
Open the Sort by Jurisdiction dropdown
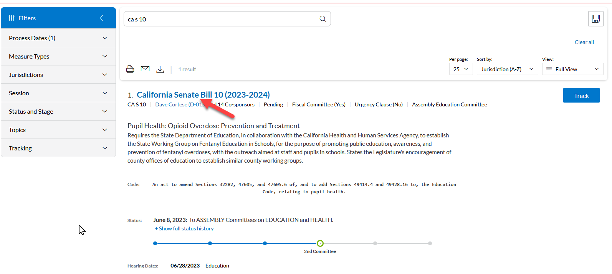point(507,69)
